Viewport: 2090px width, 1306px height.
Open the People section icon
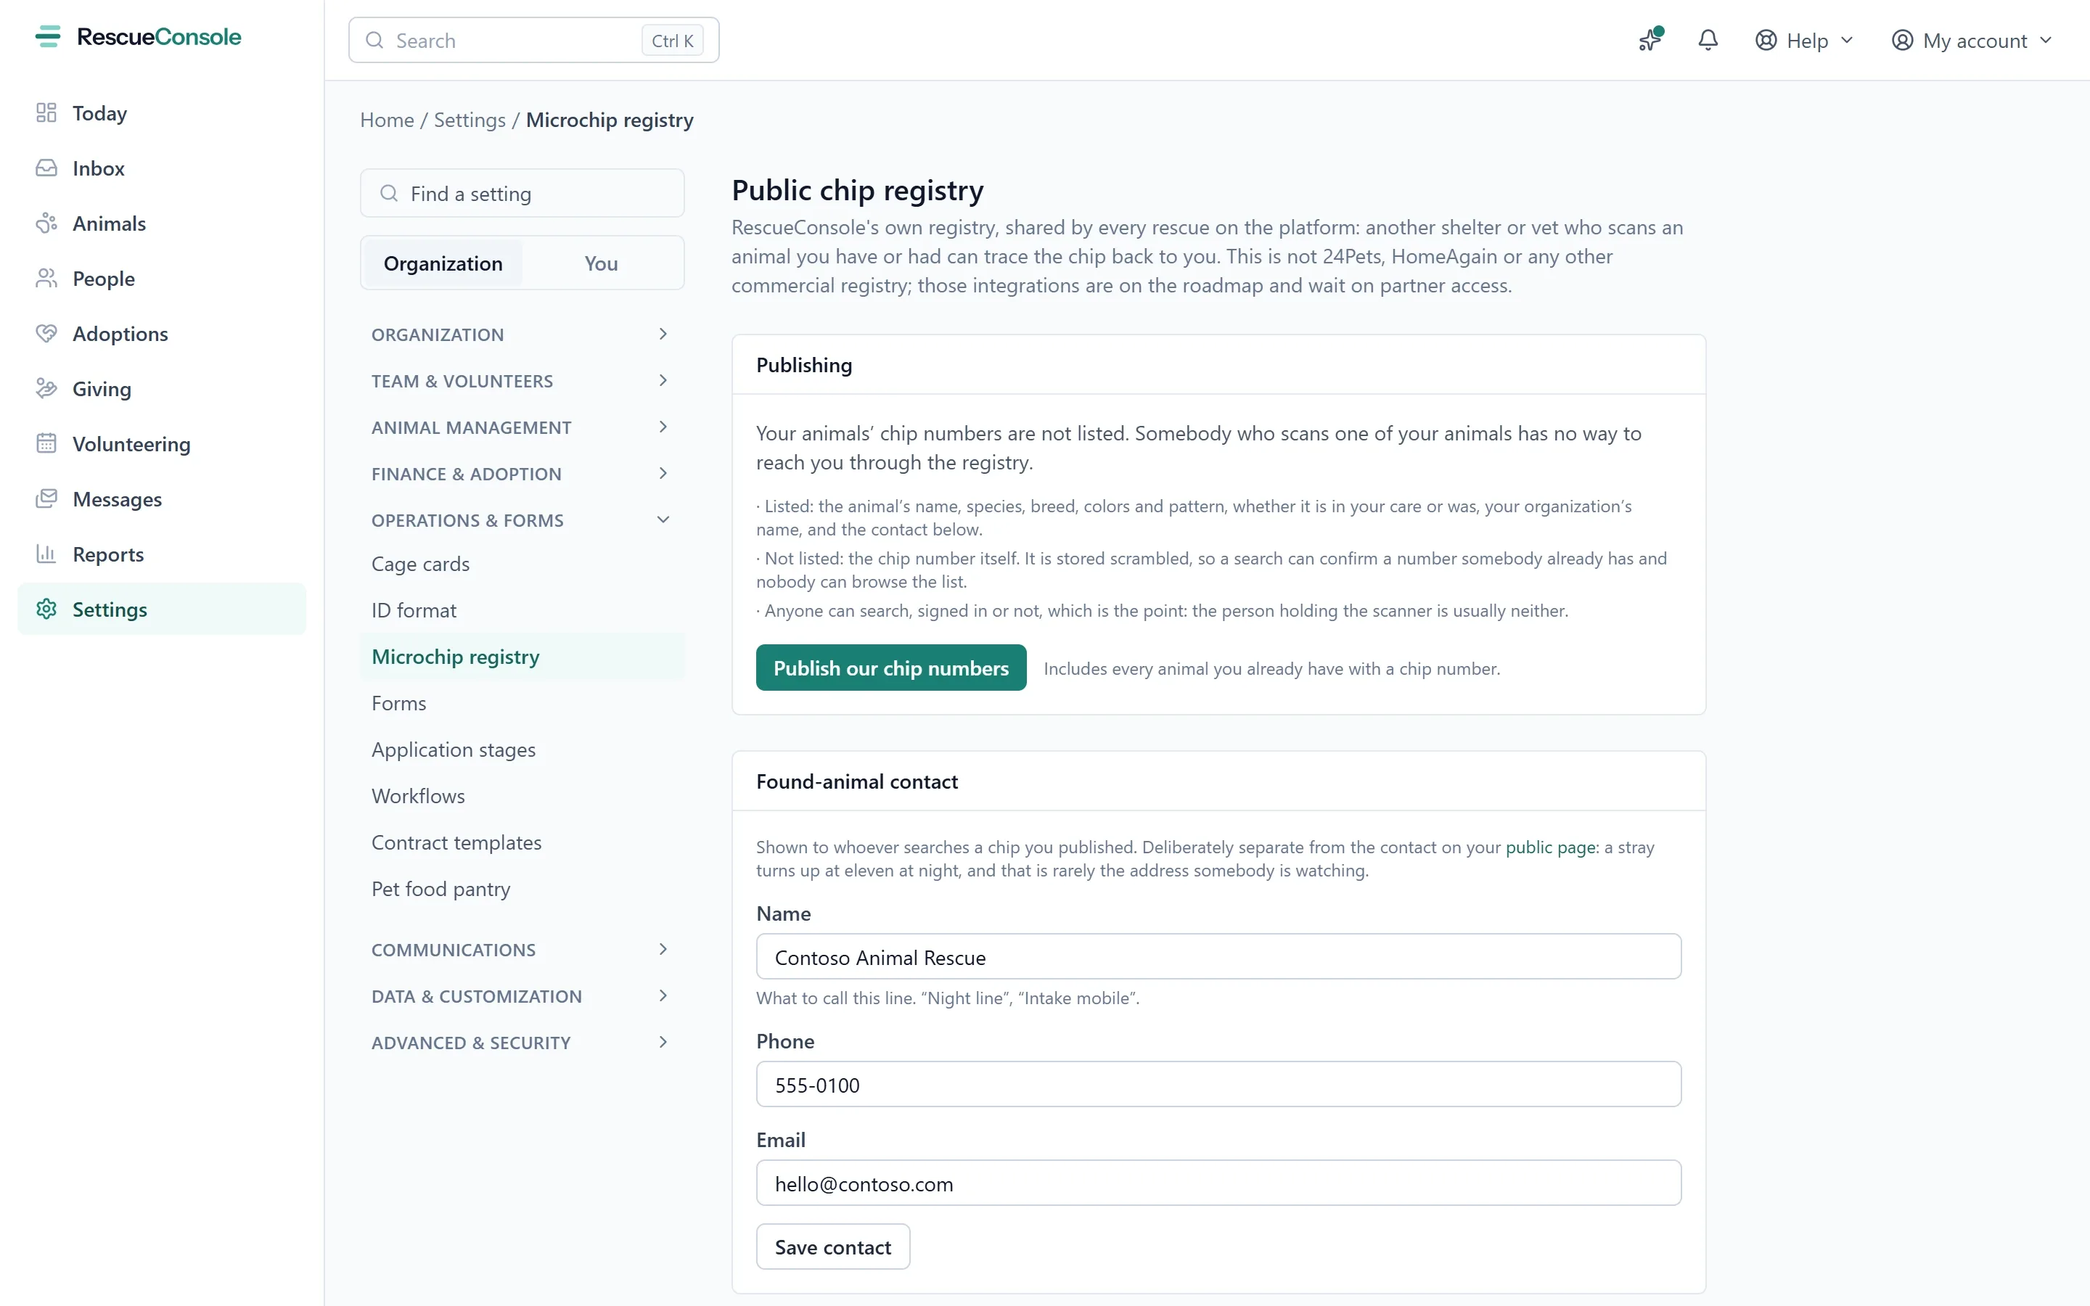coord(46,278)
